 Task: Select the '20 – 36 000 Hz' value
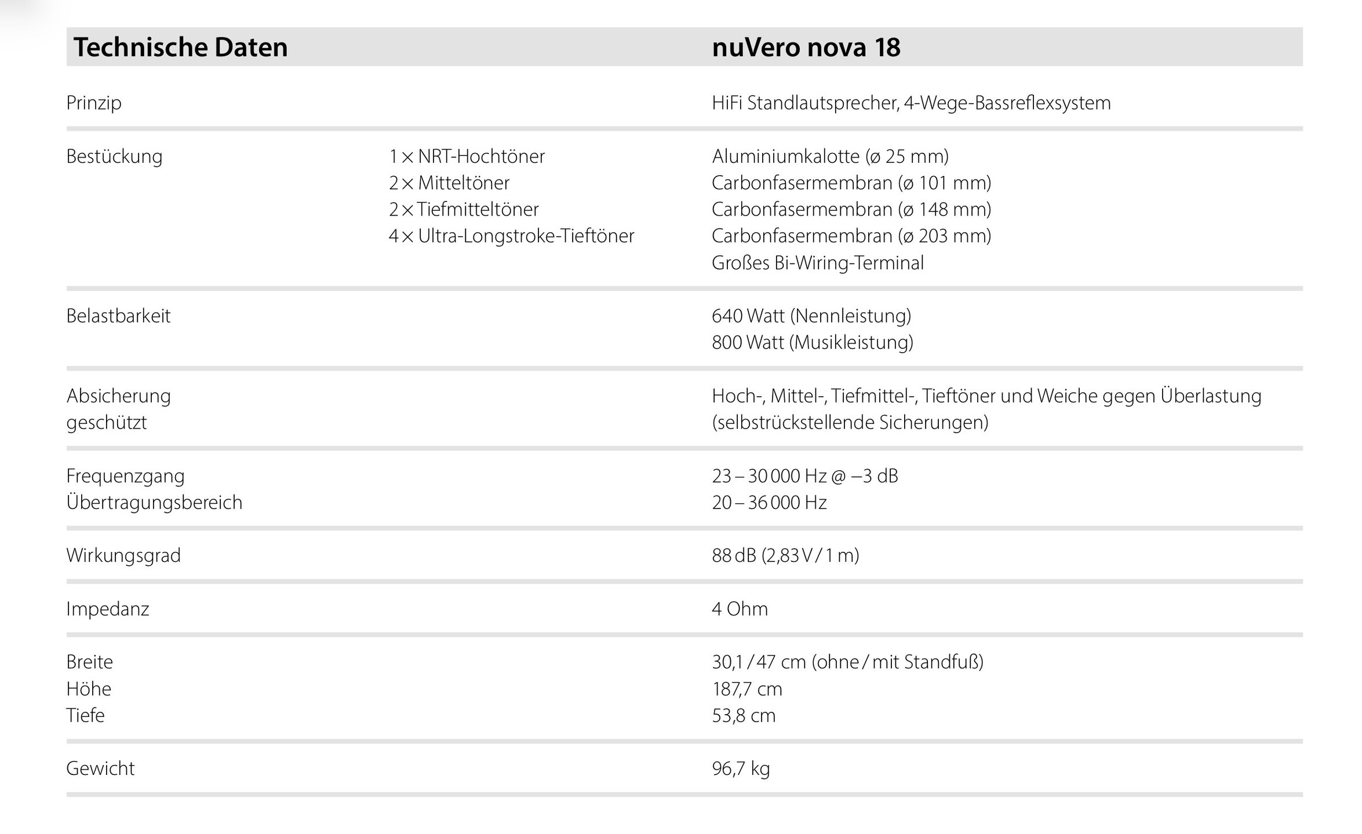tap(769, 502)
